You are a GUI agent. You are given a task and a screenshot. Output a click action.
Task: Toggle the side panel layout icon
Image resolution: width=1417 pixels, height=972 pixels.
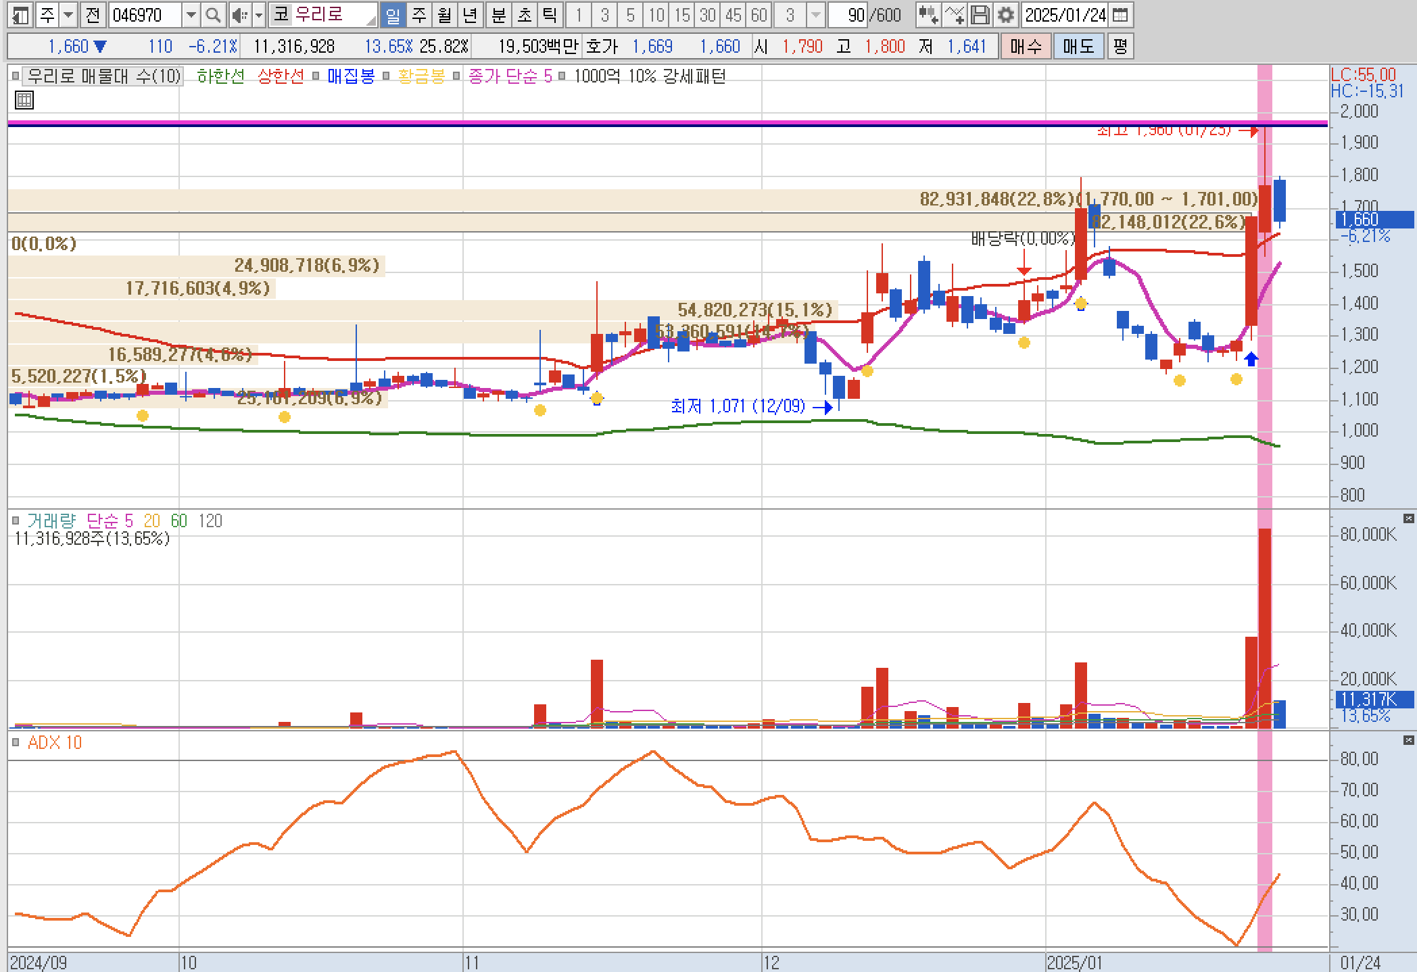pos(20,15)
